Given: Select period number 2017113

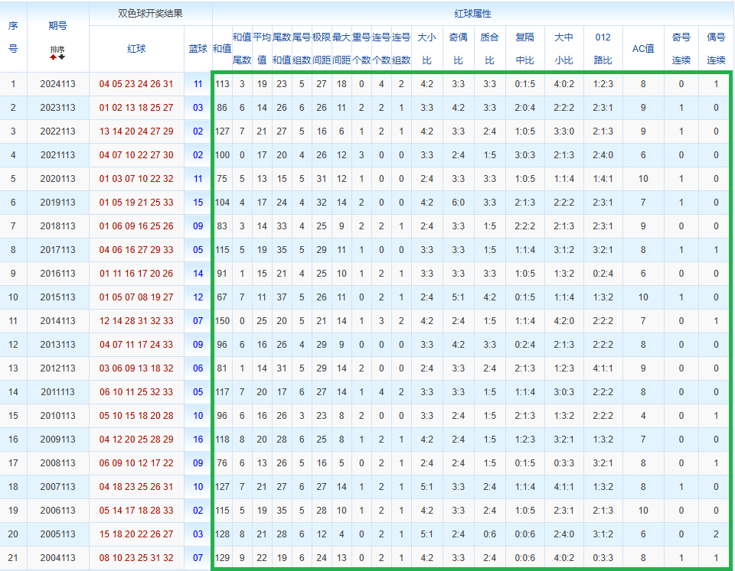Looking at the screenshot, I should pyautogui.click(x=57, y=250).
